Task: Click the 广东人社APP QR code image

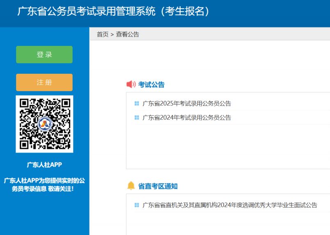Action: [44, 124]
